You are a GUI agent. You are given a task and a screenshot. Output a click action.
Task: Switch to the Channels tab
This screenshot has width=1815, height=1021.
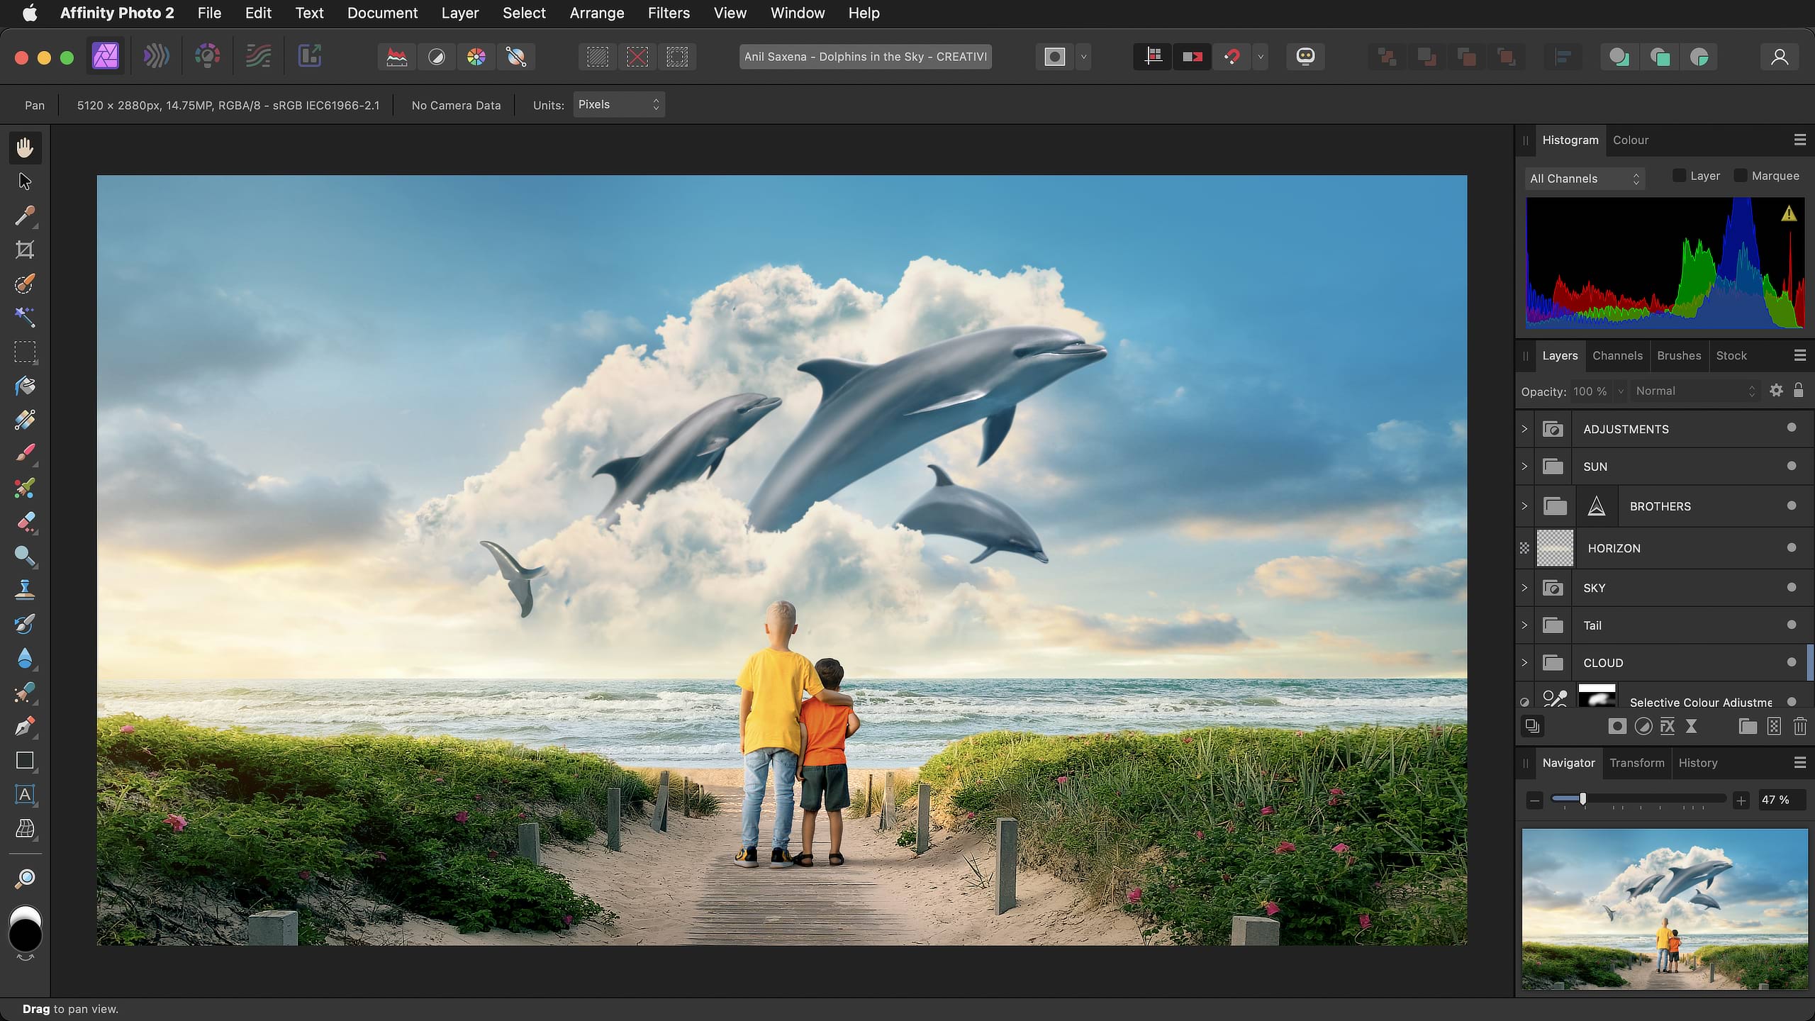tap(1616, 355)
